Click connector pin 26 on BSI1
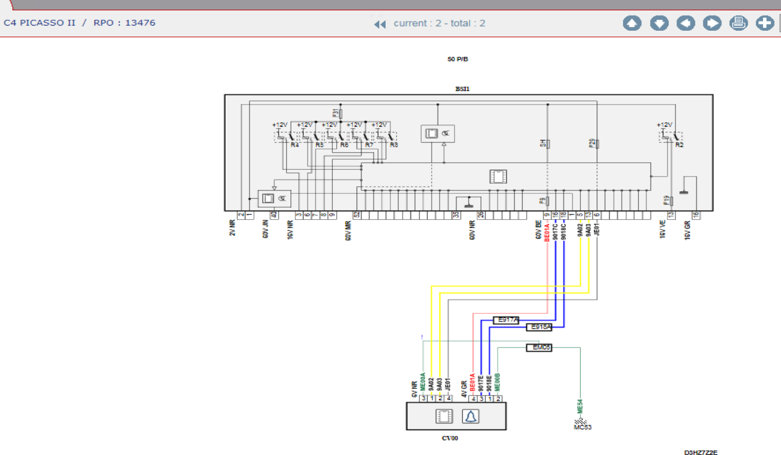Viewport: 781px width, 455px height. coord(481,215)
